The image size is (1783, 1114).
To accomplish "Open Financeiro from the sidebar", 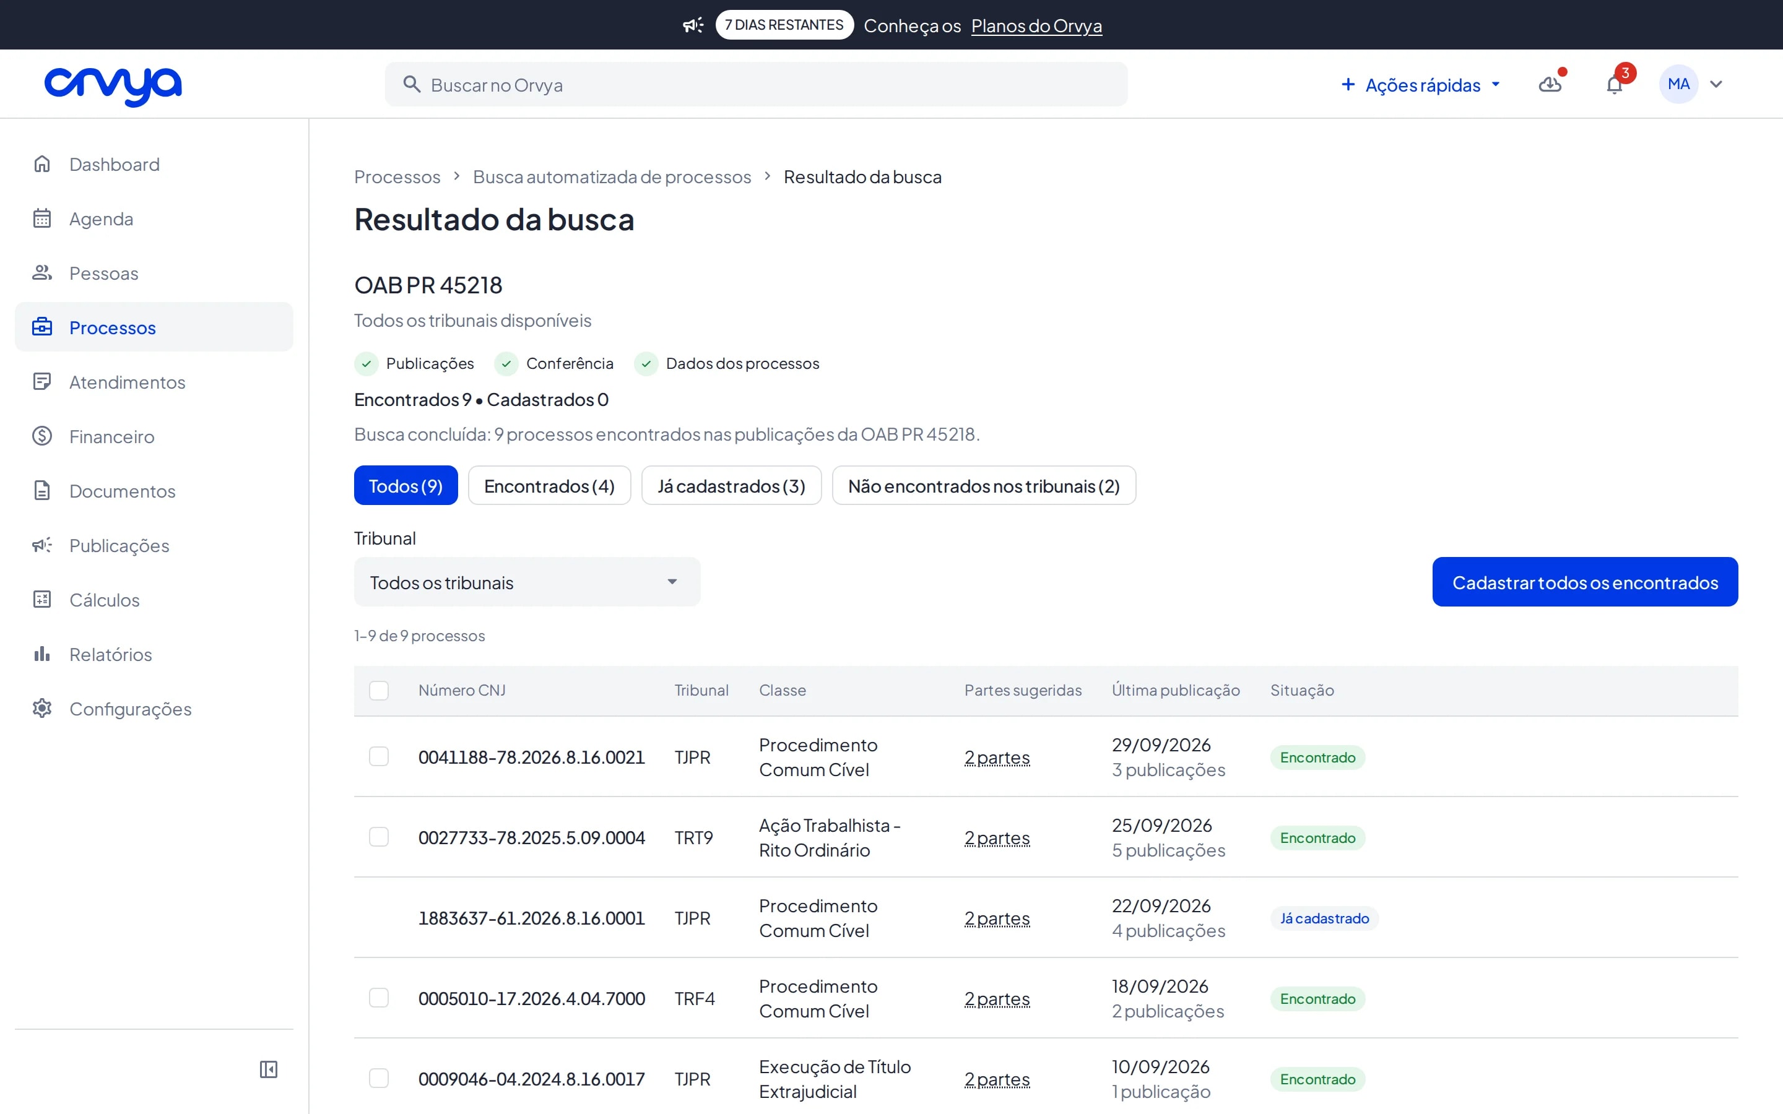I will (154, 436).
